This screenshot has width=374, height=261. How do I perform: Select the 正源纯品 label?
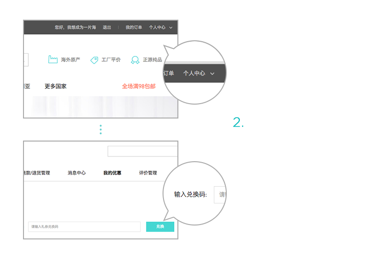[152, 59]
